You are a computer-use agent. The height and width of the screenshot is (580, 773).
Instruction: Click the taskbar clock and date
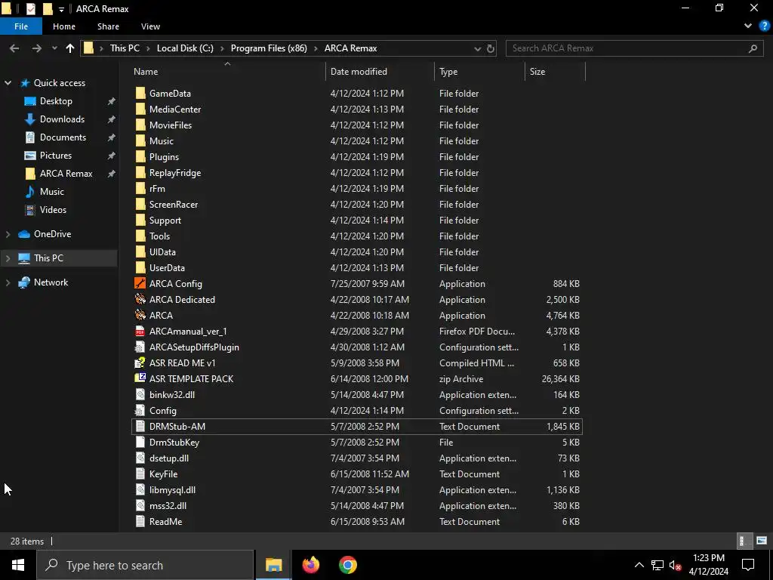tap(708, 565)
